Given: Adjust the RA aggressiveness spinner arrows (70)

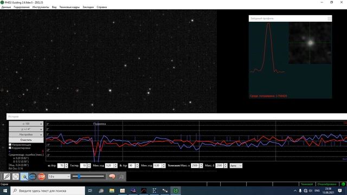Looking at the screenshot, I should click(66, 166).
